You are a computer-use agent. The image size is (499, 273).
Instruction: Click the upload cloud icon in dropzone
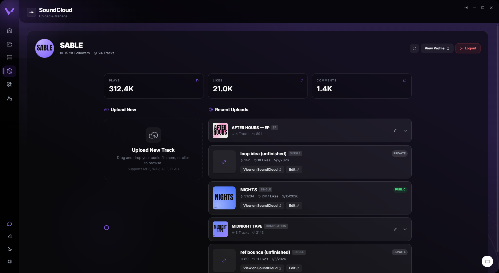153,135
